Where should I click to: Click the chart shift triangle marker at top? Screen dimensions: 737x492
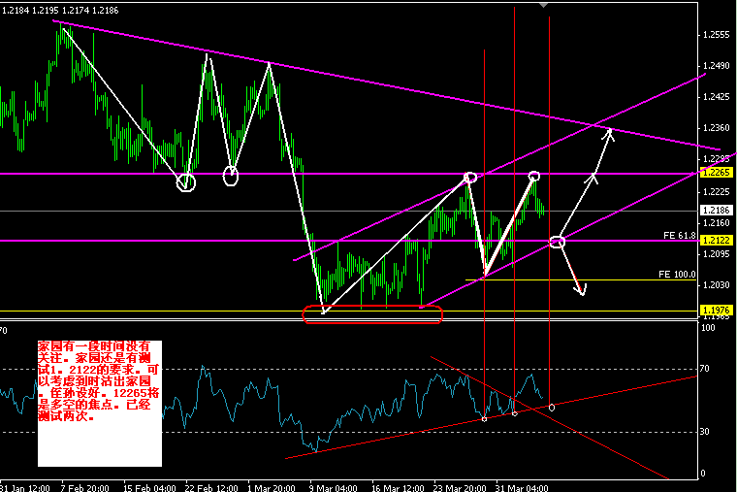coord(544,5)
